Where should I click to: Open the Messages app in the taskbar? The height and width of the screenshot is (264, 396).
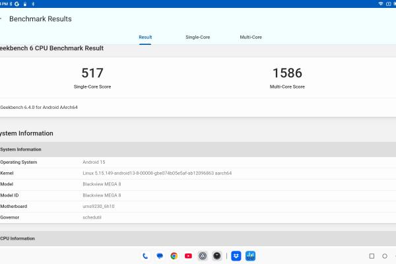click(160, 256)
